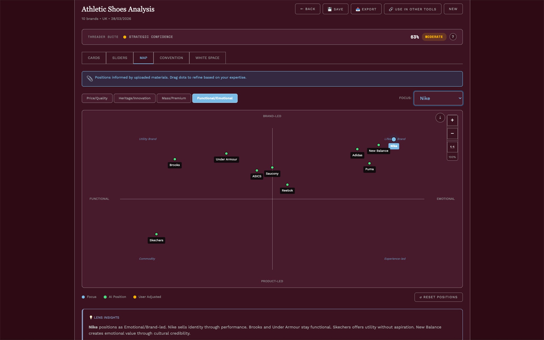Save the analysis

[335, 9]
